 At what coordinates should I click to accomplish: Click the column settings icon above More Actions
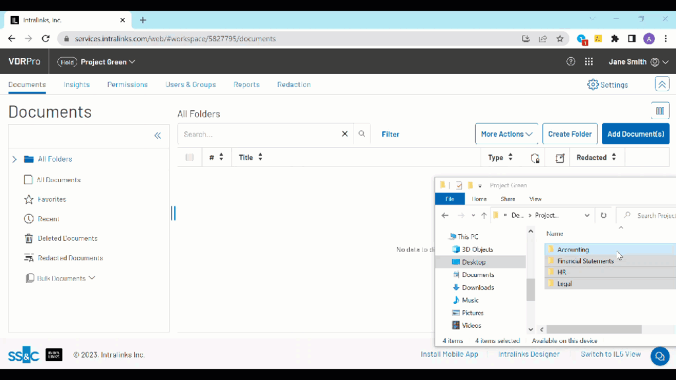click(659, 110)
